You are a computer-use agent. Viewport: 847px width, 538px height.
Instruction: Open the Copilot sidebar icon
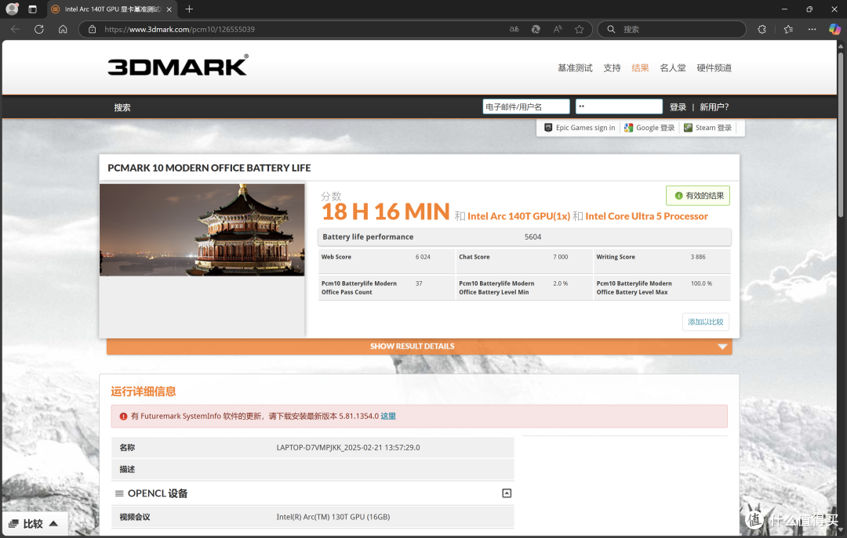point(834,29)
